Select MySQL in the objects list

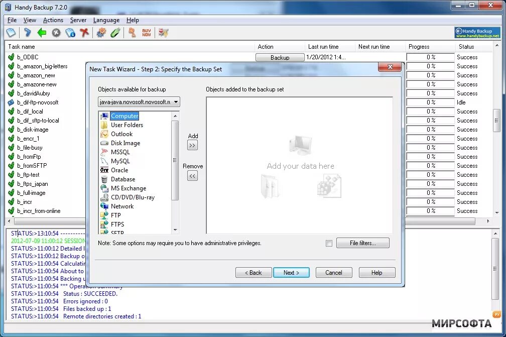[x=120, y=161]
